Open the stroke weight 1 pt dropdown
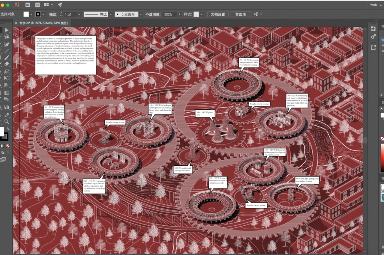The height and width of the screenshot is (255, 384). (x=79, y=14)
